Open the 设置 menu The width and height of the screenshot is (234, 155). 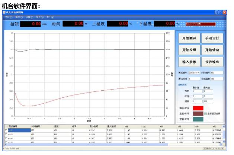[29, 17]
